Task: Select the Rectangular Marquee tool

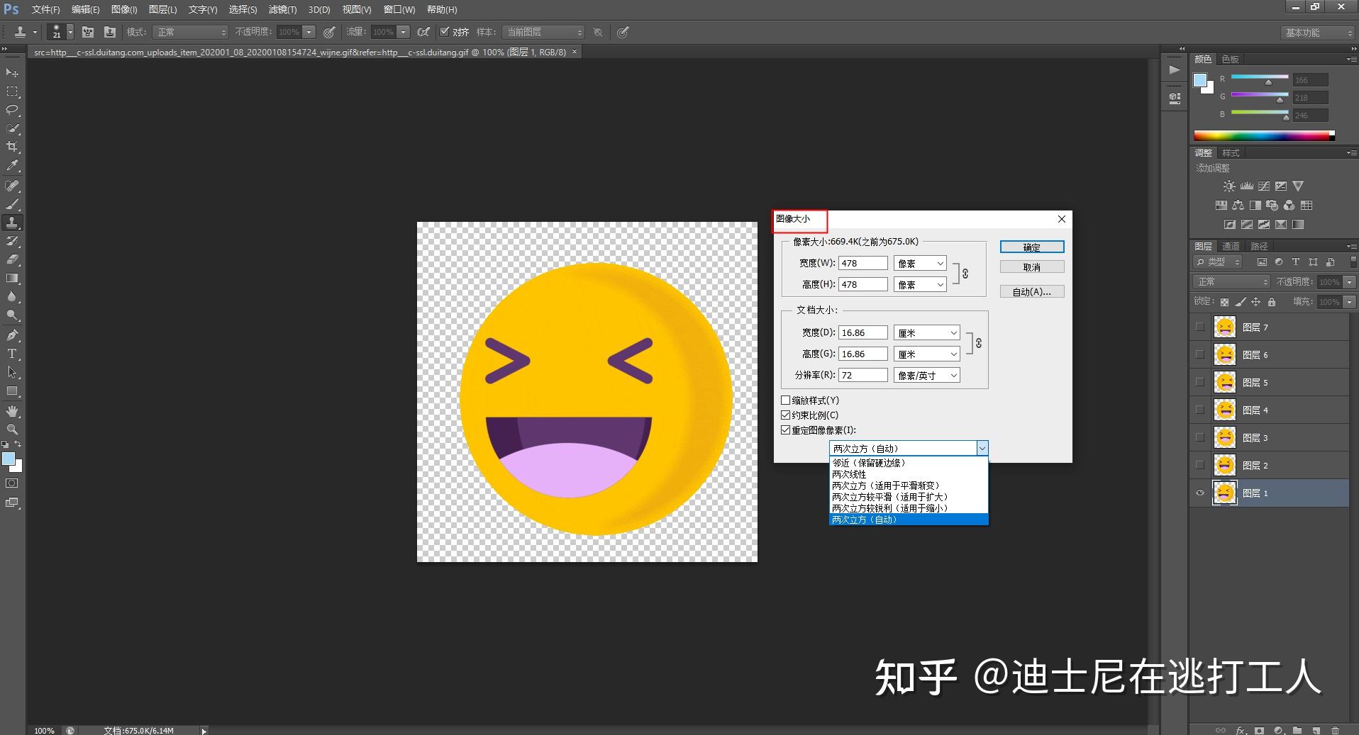Action: click(x=12, y=91)
